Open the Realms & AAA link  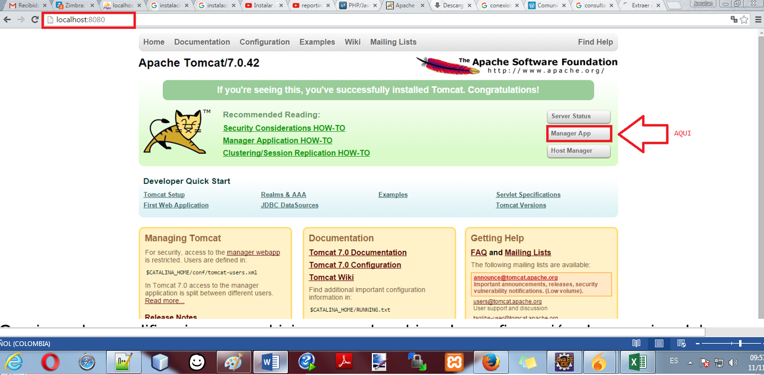click(284, 195)
